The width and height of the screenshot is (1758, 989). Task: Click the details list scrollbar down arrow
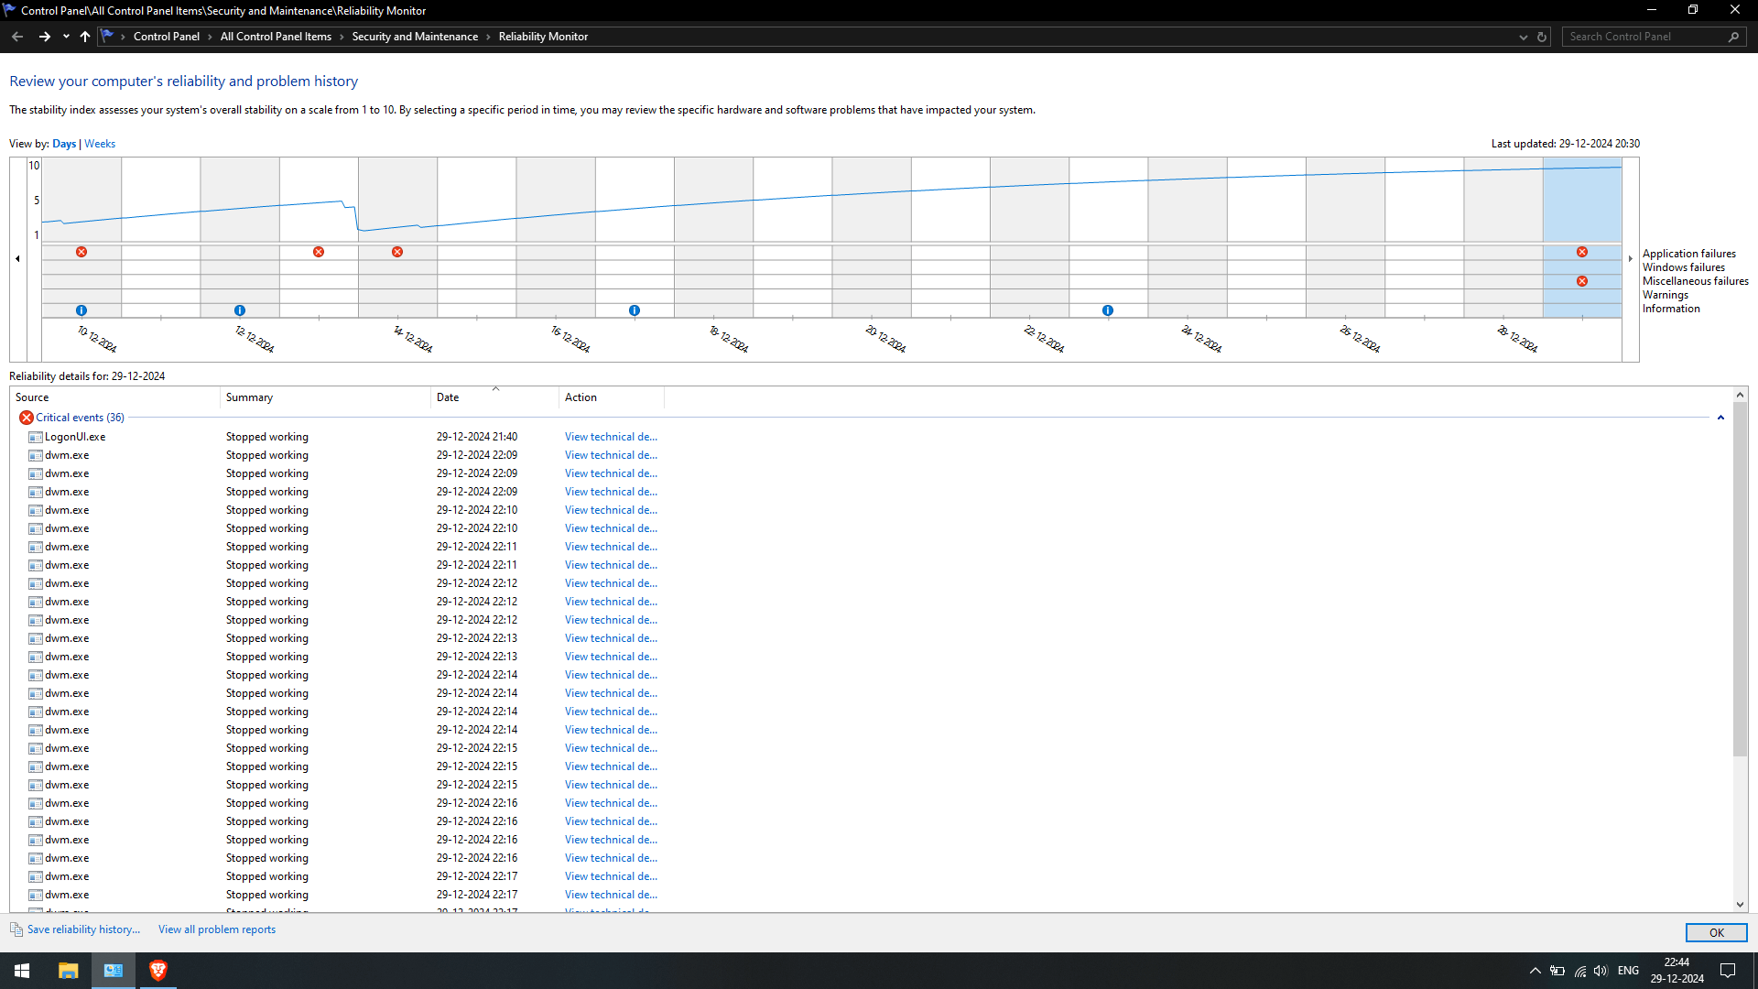(x=1741, y=905)
